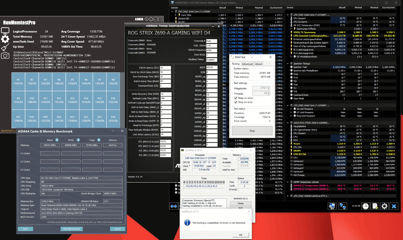The width and height of the screenshot is (403, 240).
Task: Click OK in TestMem5 completion dialog
Action: click(x=241, y=235)
